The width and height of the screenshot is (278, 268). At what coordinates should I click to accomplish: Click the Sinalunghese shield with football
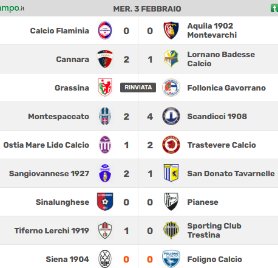click(105, 202)
